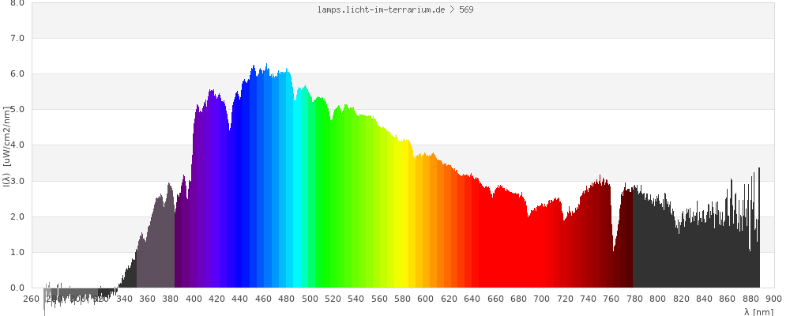Click the 8.0 value on the intensity axis
790x316 pixels.
(17, 3)
